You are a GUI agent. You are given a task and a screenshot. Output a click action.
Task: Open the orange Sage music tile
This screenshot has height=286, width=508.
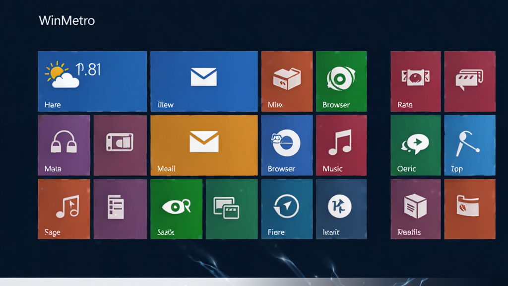64,209
